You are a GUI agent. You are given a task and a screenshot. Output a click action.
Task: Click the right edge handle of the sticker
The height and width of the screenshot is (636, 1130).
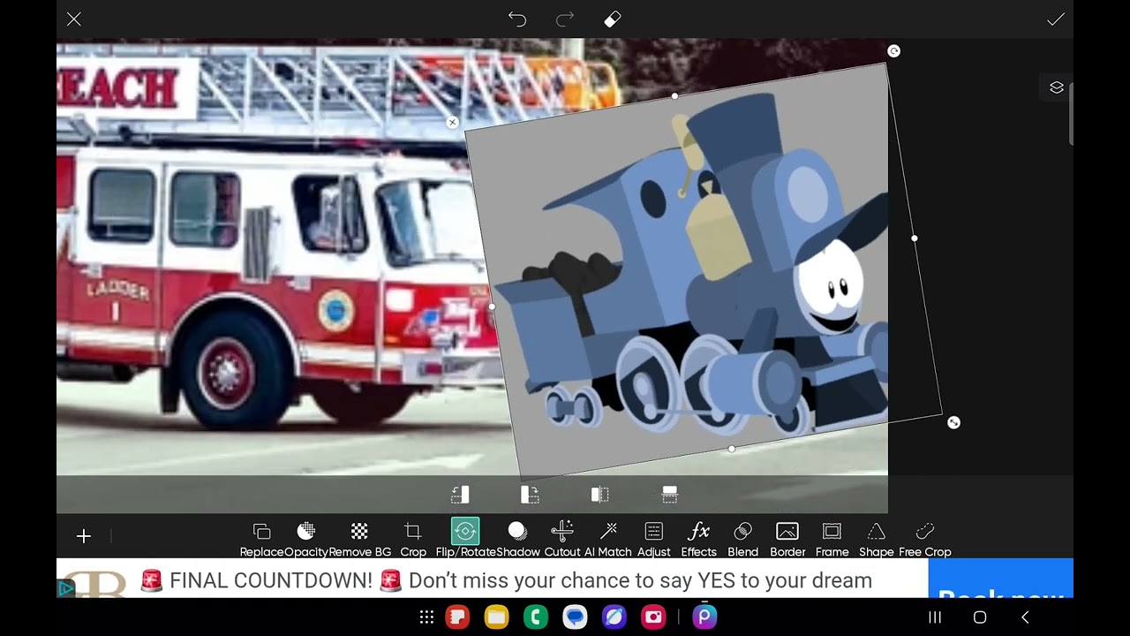point(915,238)
